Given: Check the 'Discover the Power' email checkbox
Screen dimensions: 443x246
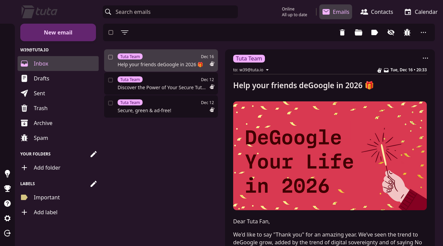Looking at the screenshot, I should coord(110,80).
